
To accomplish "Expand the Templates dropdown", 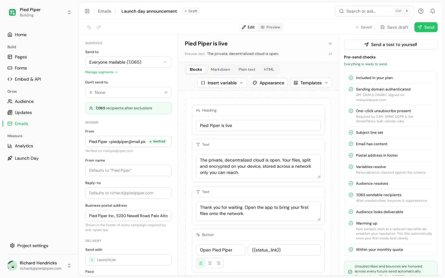I will (x=311, y=83).
